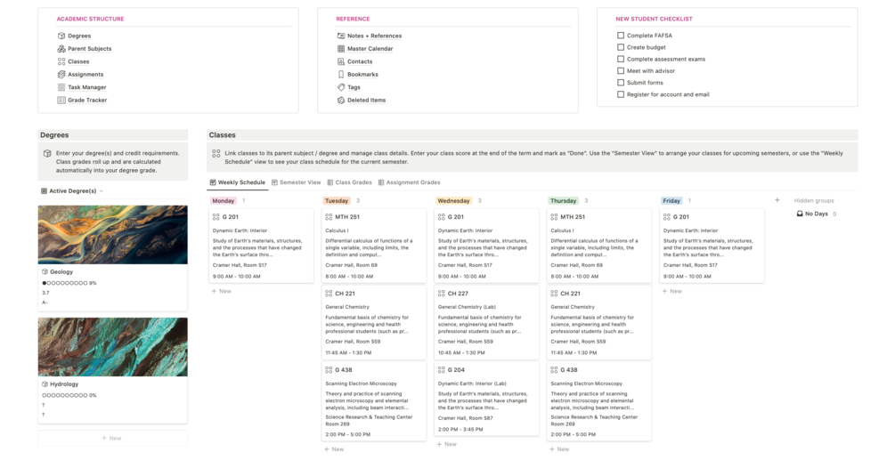The image size is (895, 460).
Task: Click the Degrees page icon
Action: click(x=61, y=36)
